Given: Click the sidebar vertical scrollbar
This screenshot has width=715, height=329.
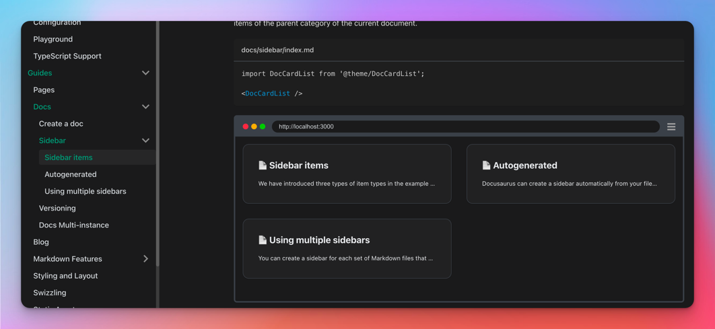Looking at the screenshot, I should pyautogui.click(x=158, y=141).
